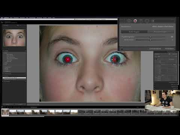Select the second filmstrip thumbnail

[x=13, y=112]
